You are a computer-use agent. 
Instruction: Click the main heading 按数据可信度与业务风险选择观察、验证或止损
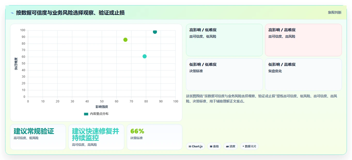pos(70,13)
